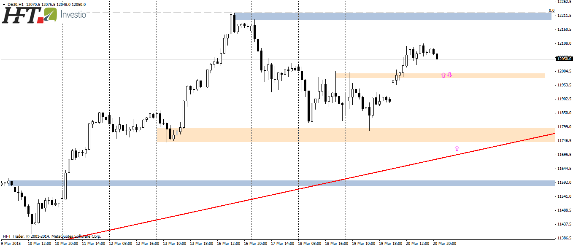Click the 12211.5 price scale label
Screen dimensions: 573x247
pyautogui.click(x=564, y=16)
